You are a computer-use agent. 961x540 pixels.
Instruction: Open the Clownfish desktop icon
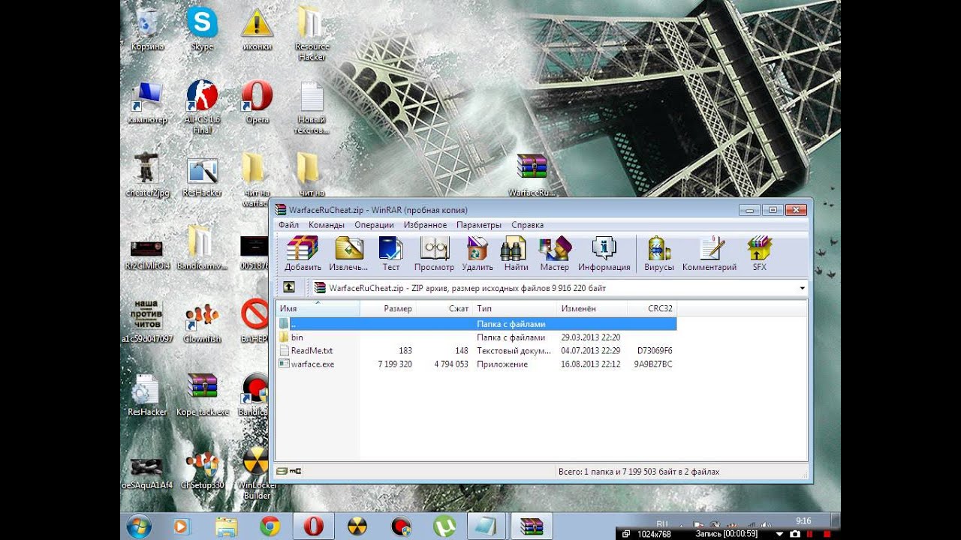click(202, 321)
